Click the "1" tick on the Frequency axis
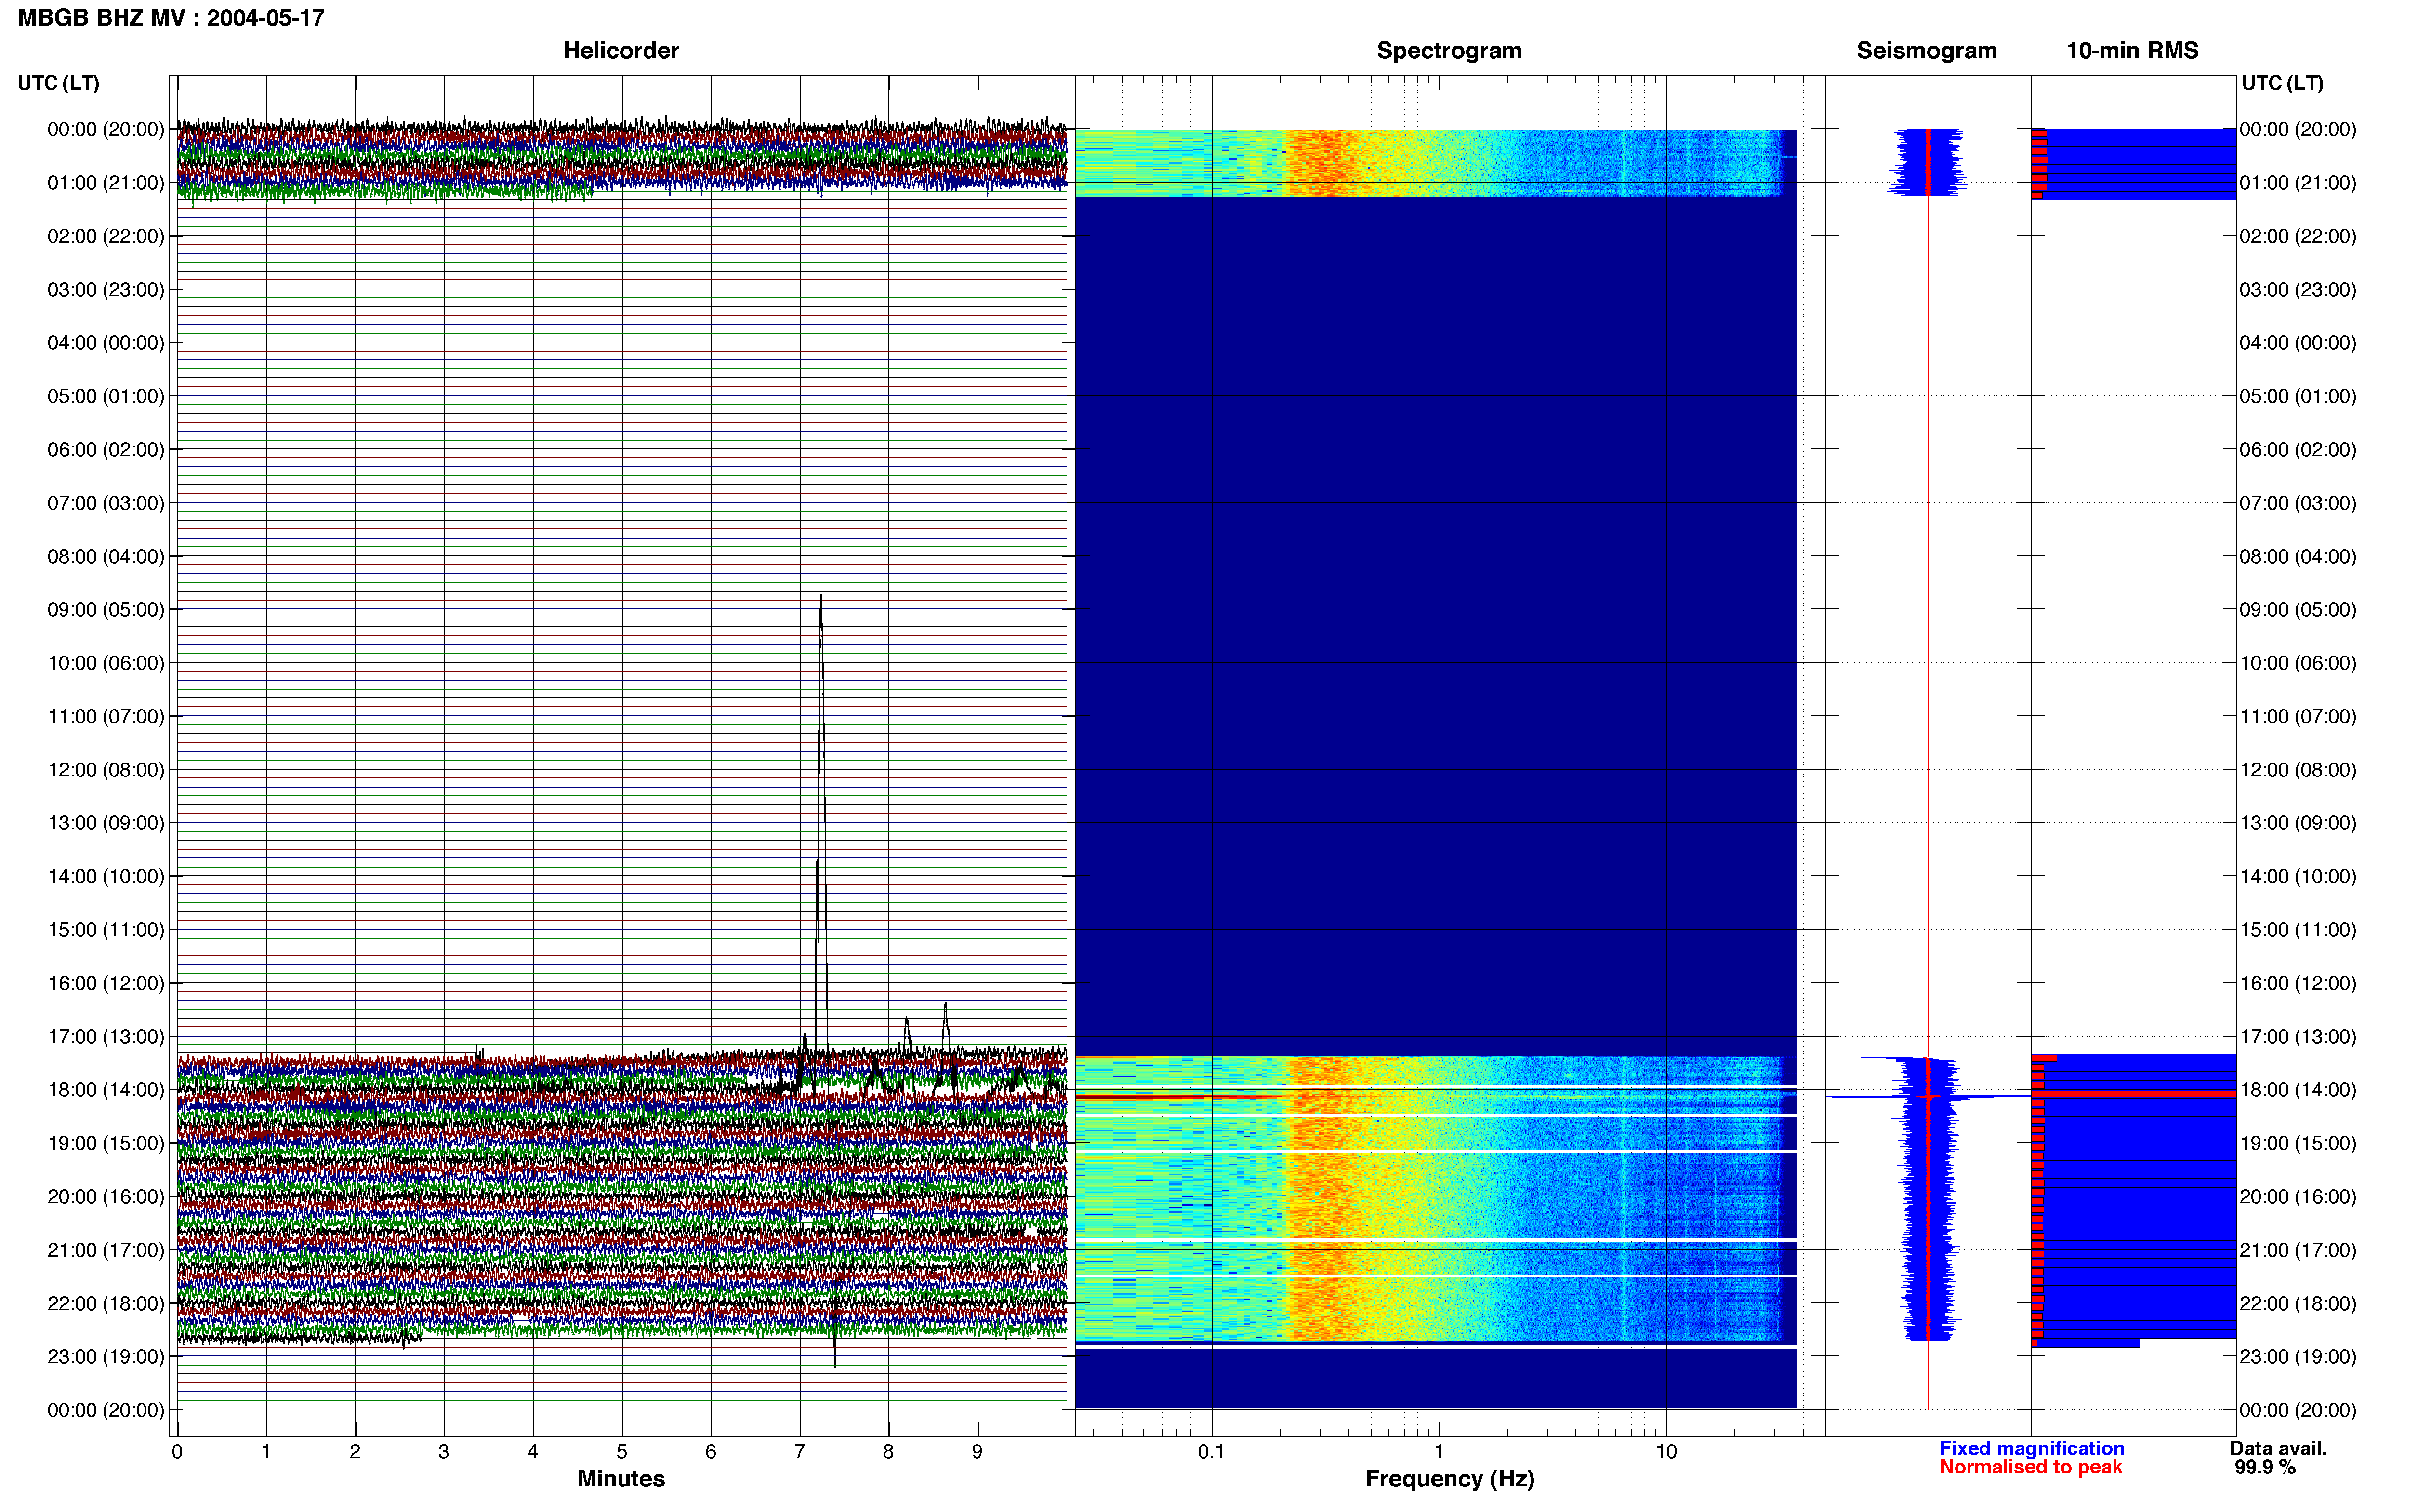2418x1512 pixels. pyautogui.click(x=1439, y=1452)
